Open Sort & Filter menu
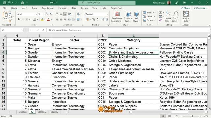This screenshot has height=118, width=211. pos(168,17)
